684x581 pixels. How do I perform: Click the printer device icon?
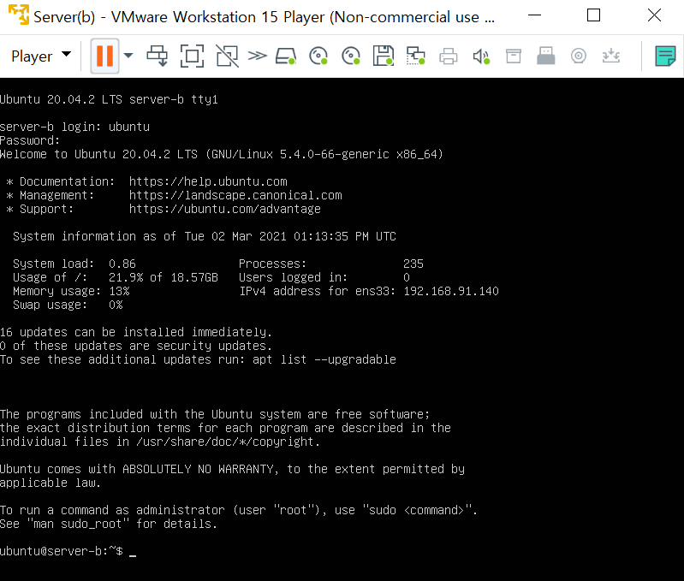(449, 56)
